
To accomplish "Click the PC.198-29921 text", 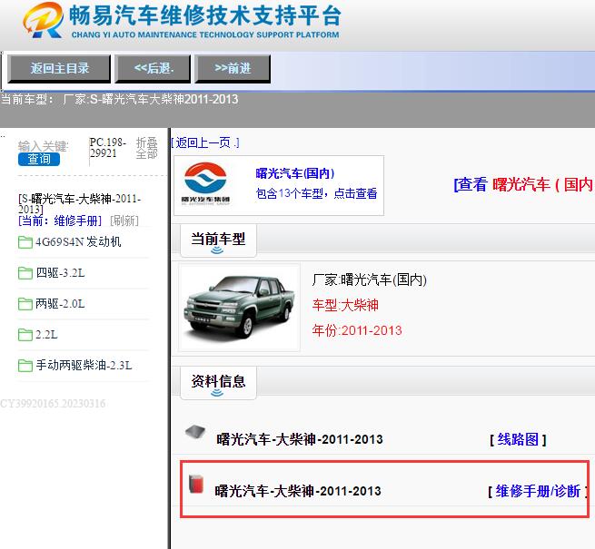I will coord(108,148).
